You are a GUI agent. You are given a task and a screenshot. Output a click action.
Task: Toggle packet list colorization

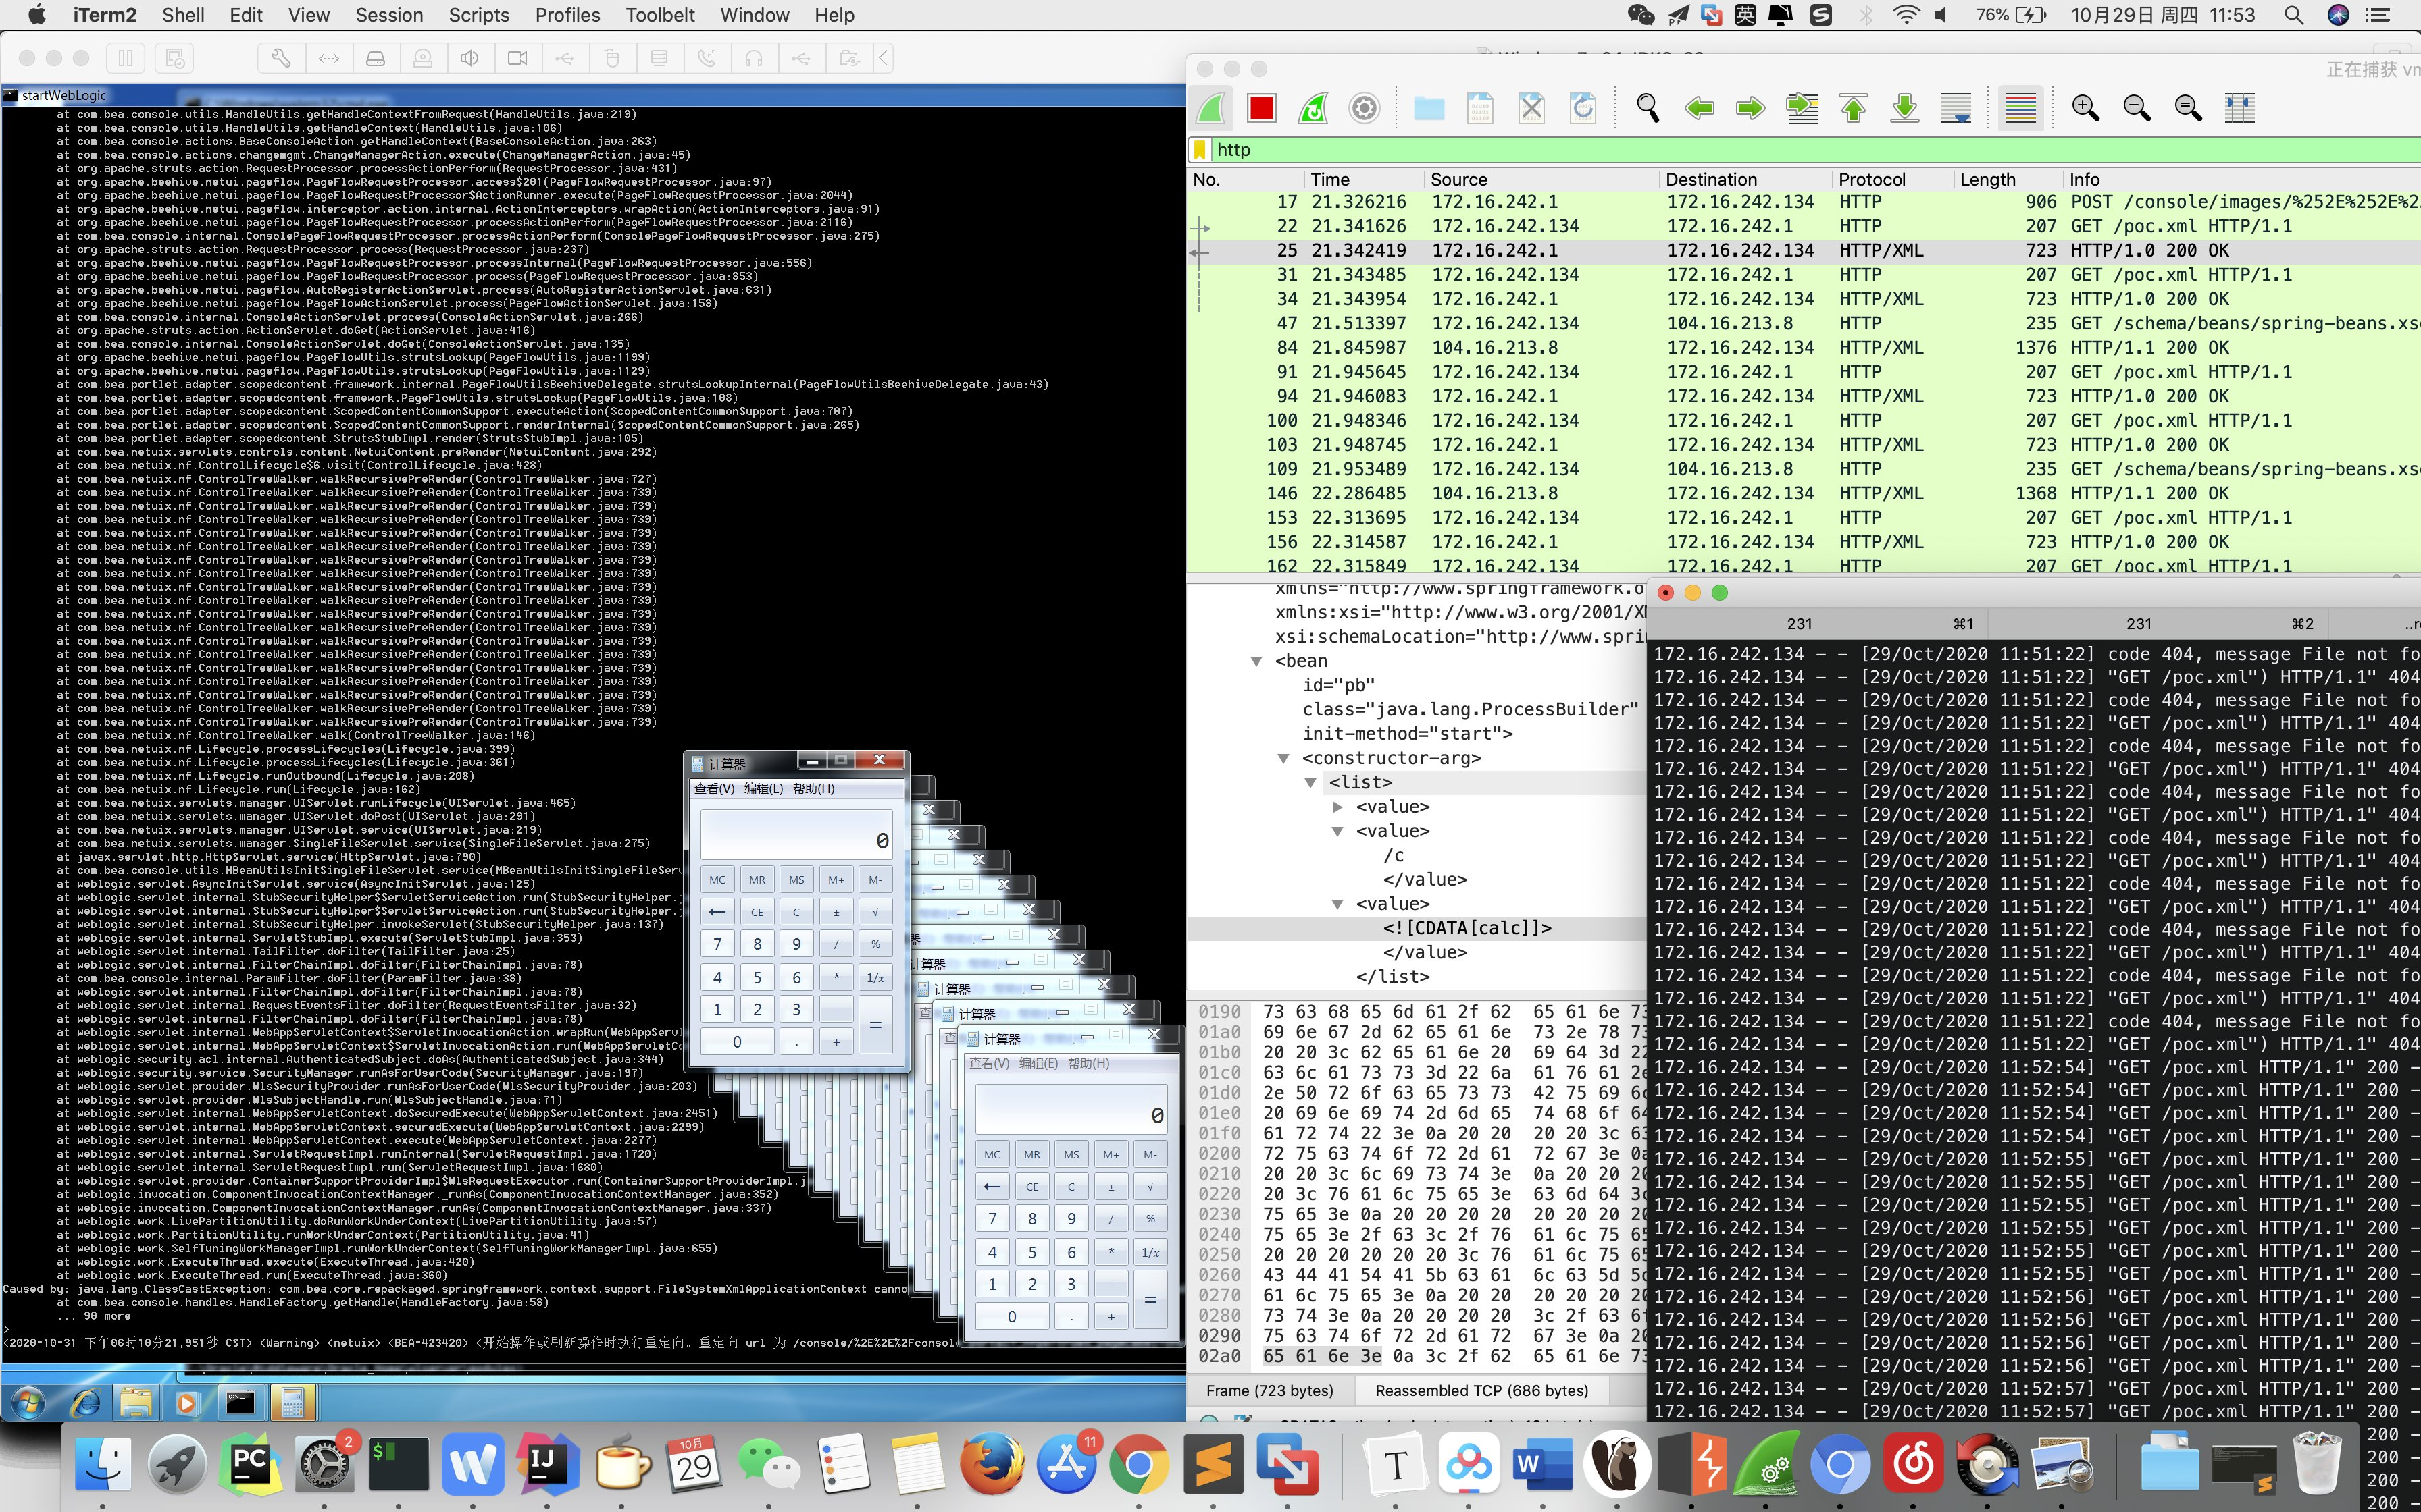tap(2020, 108)
